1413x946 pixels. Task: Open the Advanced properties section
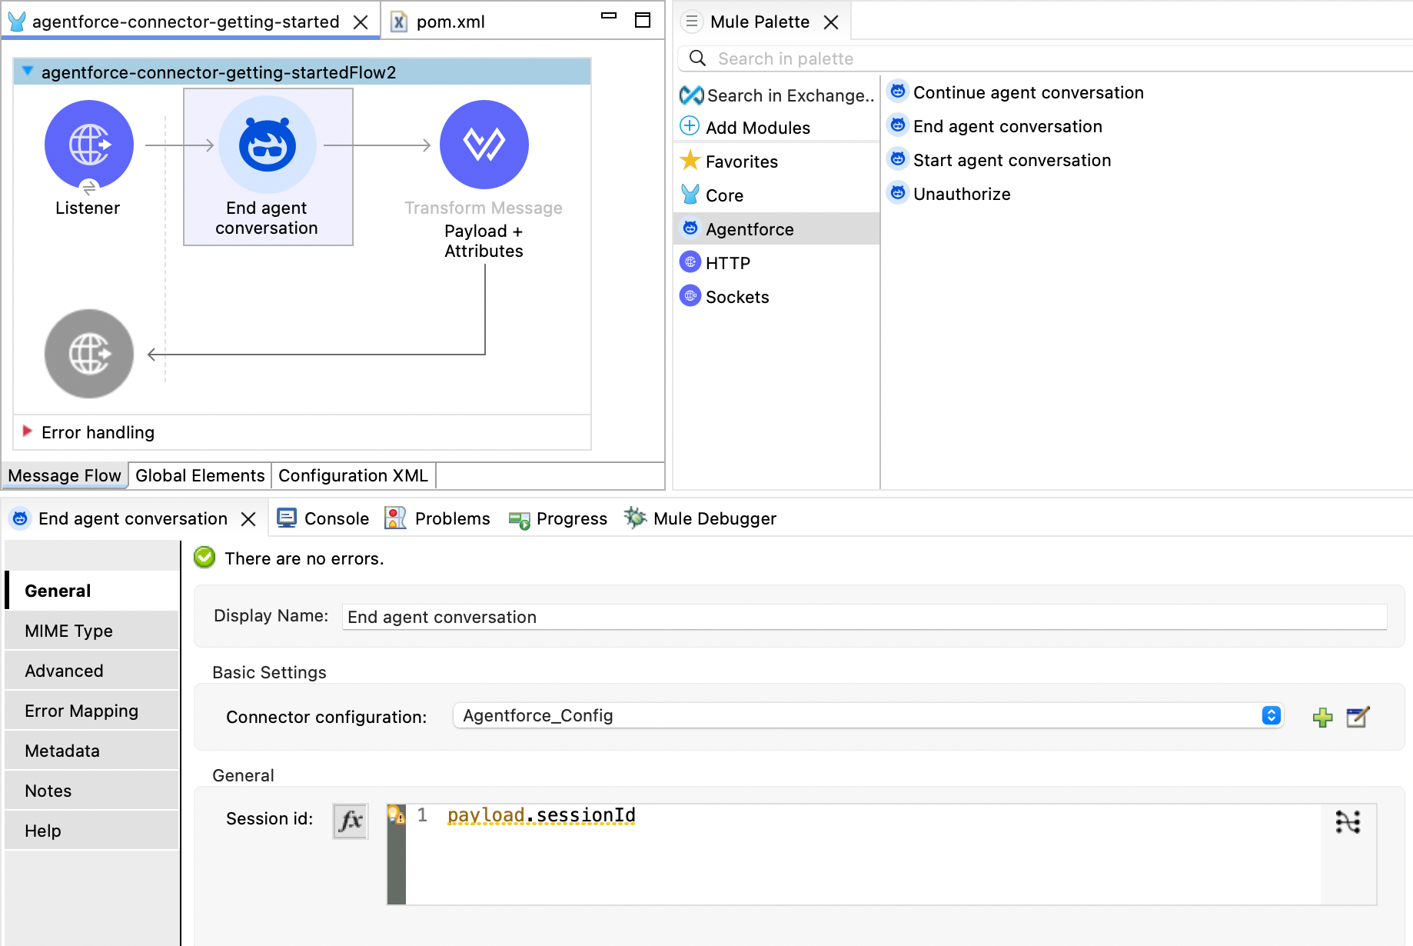tap(92, 671)
